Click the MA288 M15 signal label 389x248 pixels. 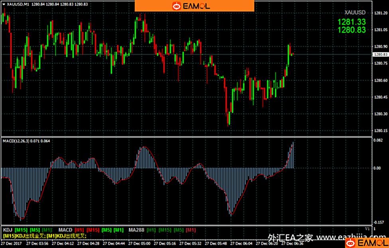pos(165,230)
